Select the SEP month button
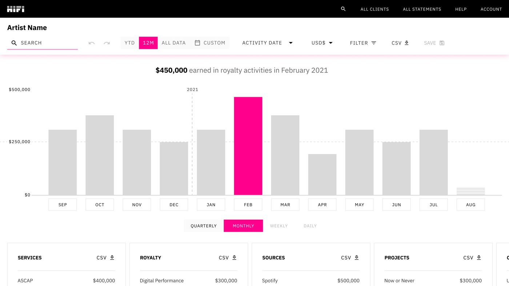Viewport: 509px width, 286px height. click(63, 205)
